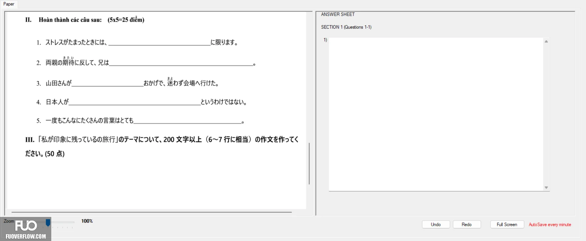Image resolution: width=586 pixels, height=241 pixels.
Task: Click the Zoom slider handle
Action: (48, 222)
